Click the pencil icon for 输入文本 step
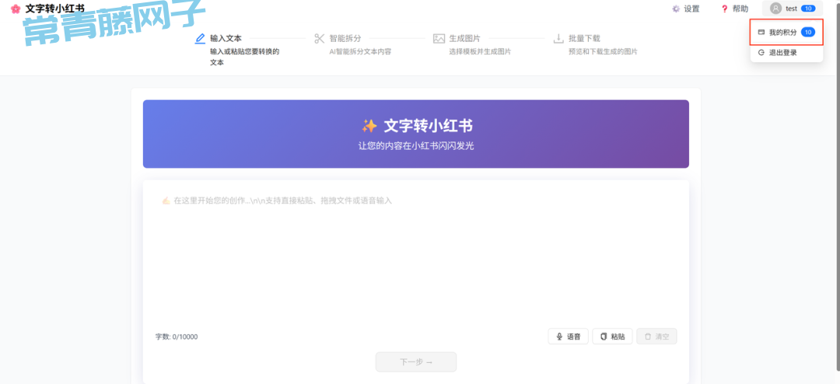This screenshot has height=384, width=840. pos(200,38)
